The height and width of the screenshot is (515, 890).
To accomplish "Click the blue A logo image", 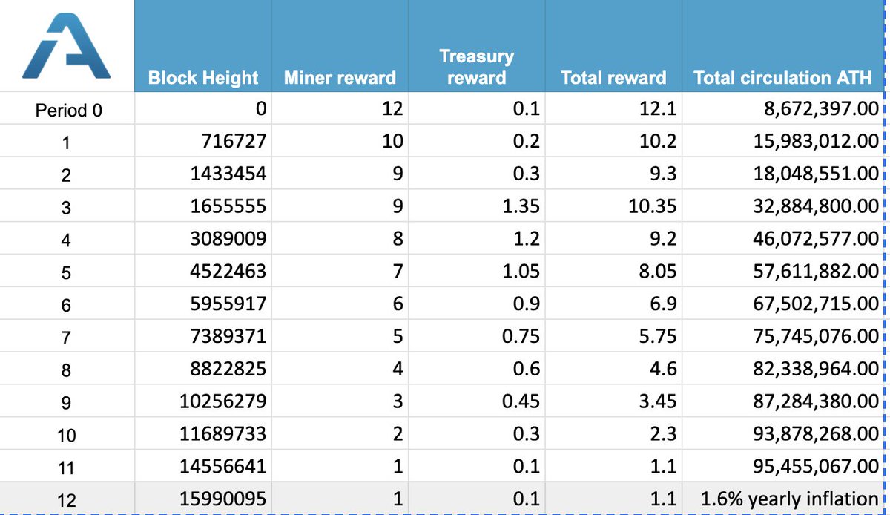I will (66, 46).
